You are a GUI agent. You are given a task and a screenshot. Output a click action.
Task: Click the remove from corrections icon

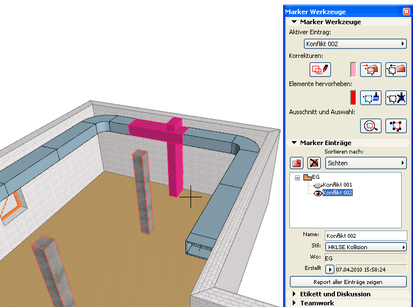396,70
